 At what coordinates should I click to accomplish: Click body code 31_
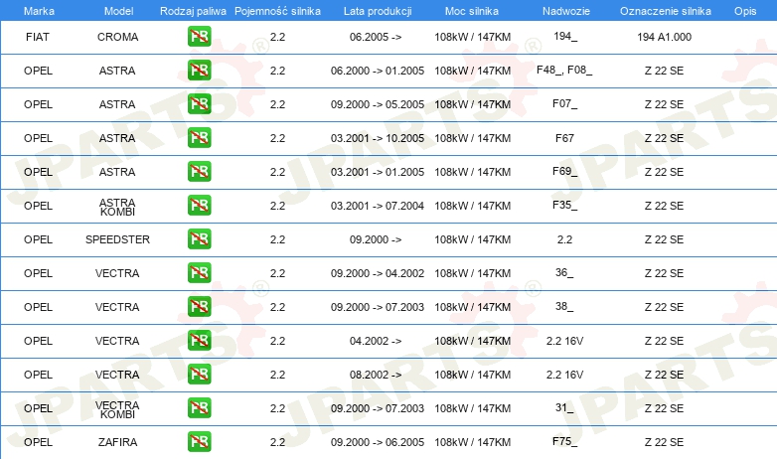coord(564,407)
